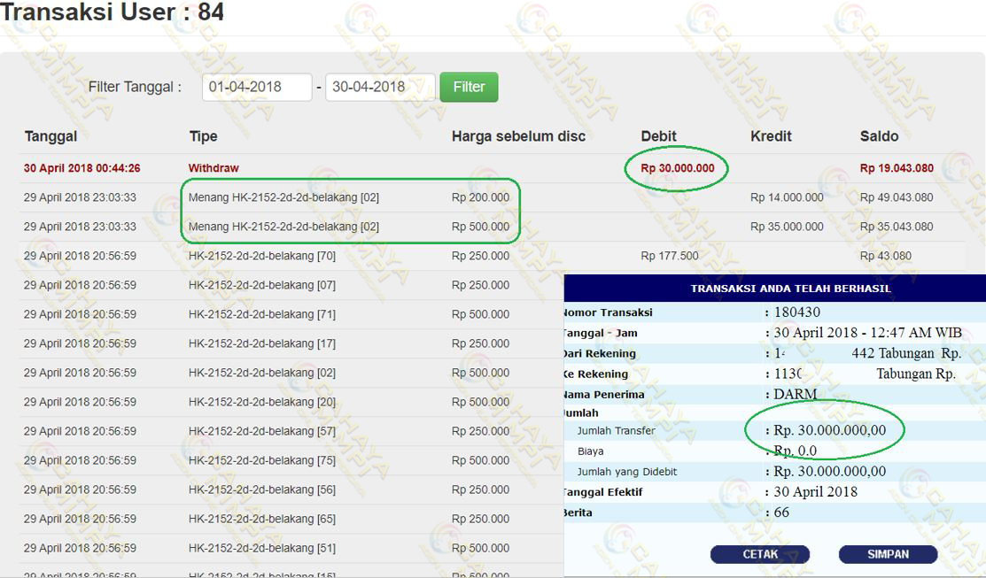
Task: Click the start date field 01-04-2018
Action: [x=257, y=87]
